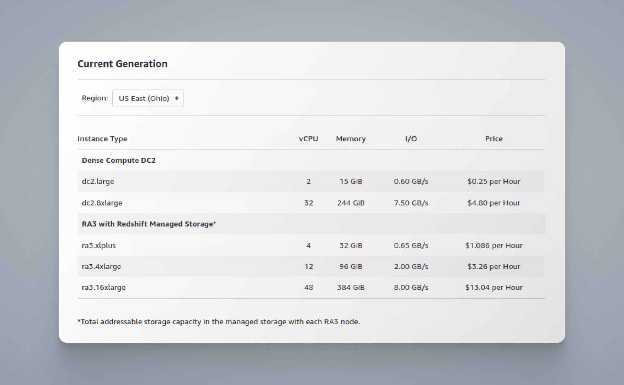
Task: Click the 'dc2.large' instance name
Action: coord(98,181)
